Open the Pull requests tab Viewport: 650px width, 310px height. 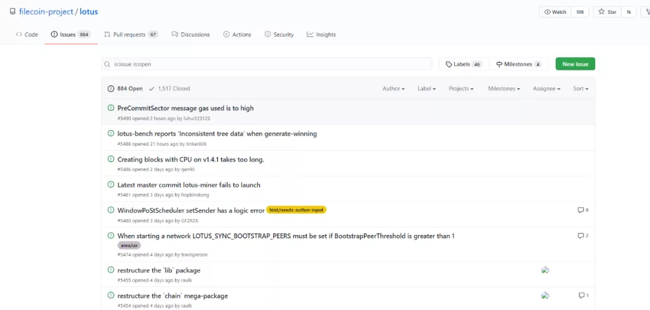[x=131, y=34]
